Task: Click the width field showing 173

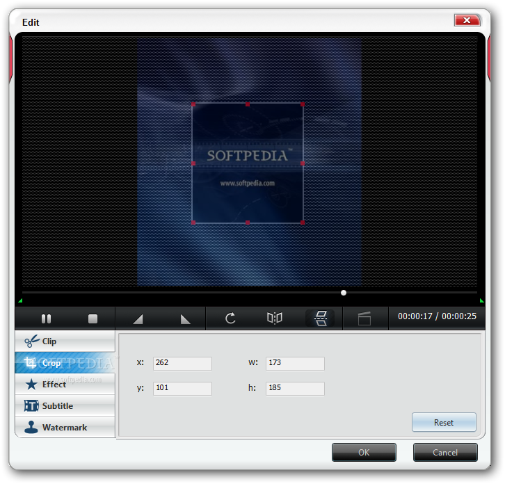Action: (295, 364)
